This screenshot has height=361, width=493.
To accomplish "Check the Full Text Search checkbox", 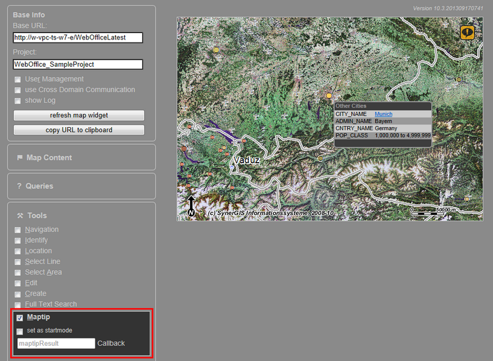I will click(18, 305).
